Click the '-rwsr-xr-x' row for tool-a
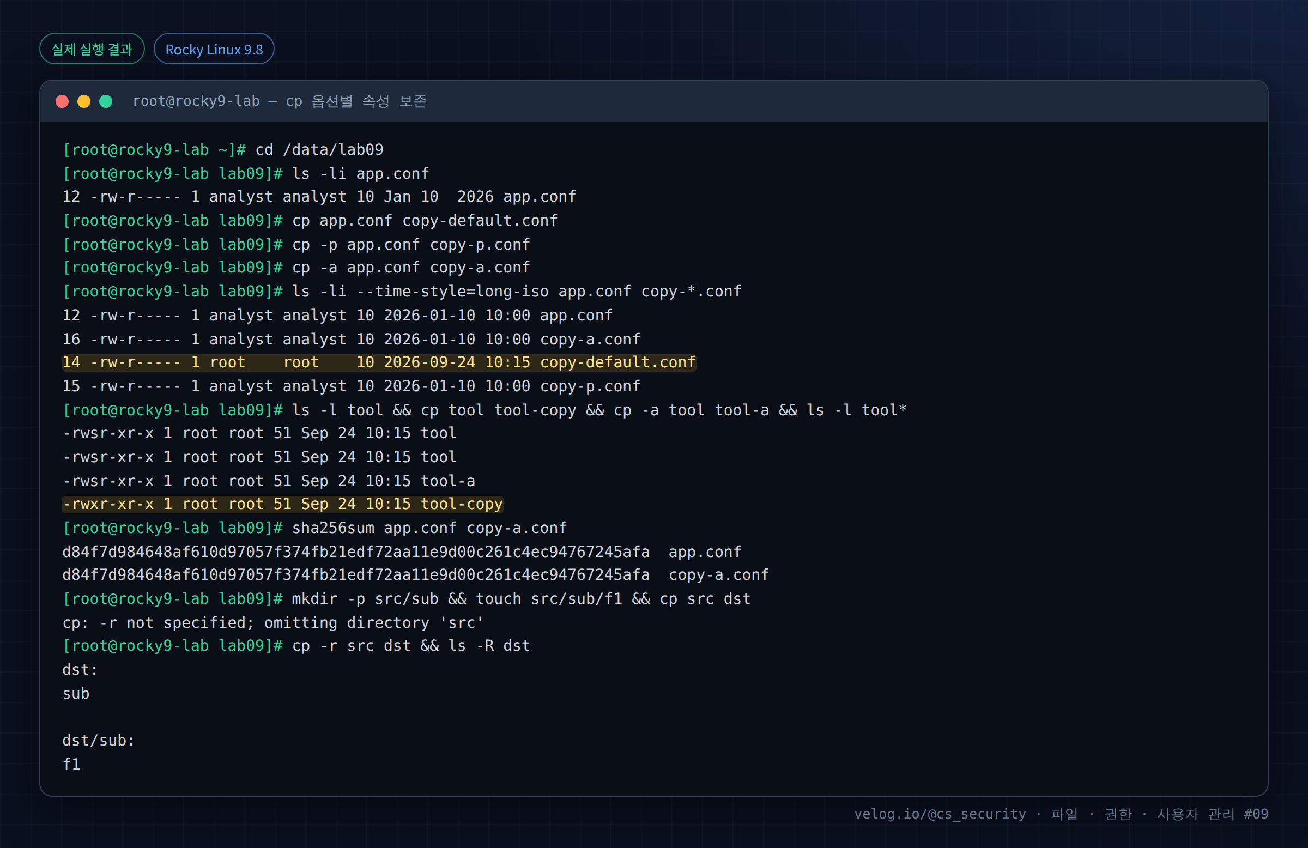Viewport: 1308px width, 848px height. coord(269,481)
